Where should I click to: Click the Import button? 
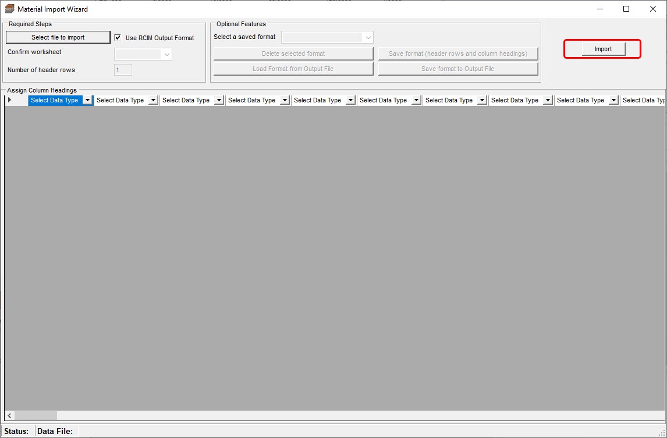602,49
